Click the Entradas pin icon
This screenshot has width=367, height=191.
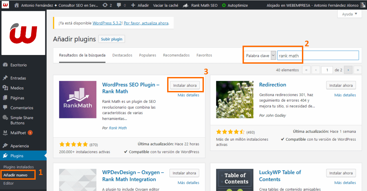click(x=5, y=78)
